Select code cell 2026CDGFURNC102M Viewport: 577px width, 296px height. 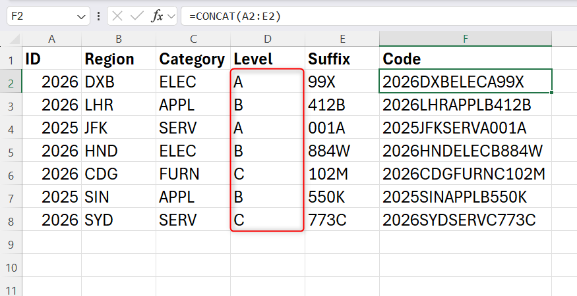pyautogui.click(x=466, y=173)
